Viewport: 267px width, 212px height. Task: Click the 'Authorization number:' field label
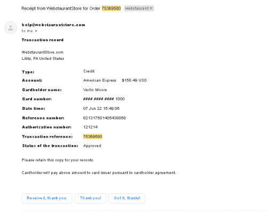pos(46,127)
